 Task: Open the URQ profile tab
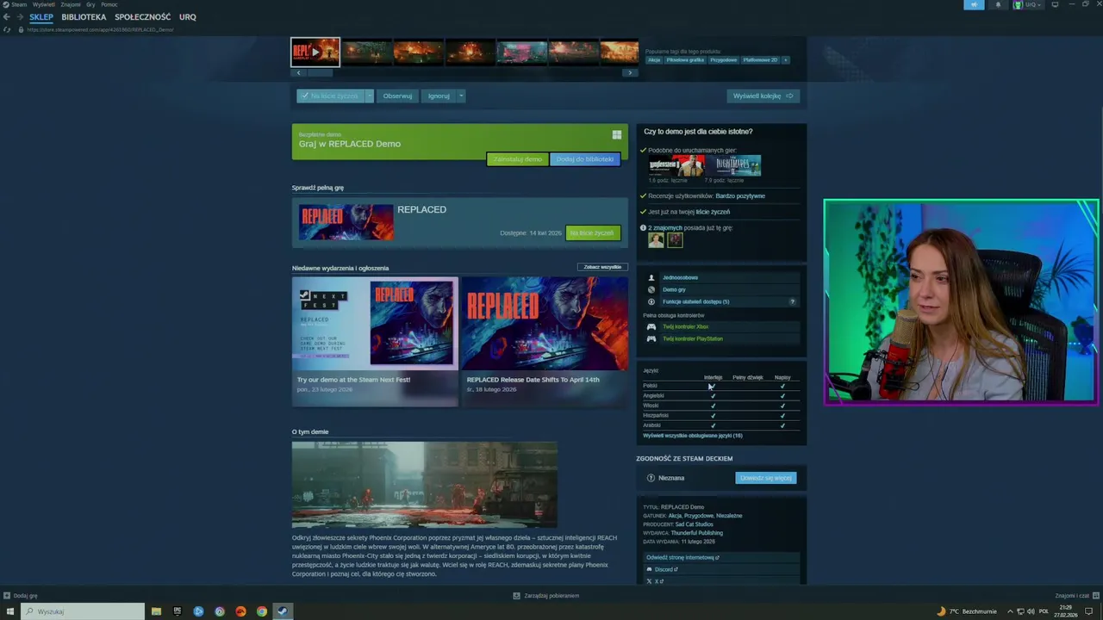coord(187,17)
